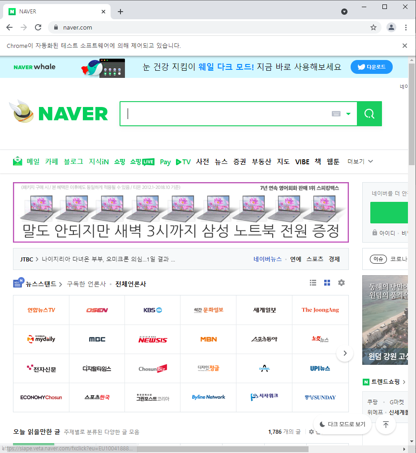Open 증권 from the service menu

[240, 162]
